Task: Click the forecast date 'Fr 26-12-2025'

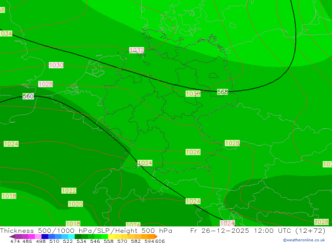Action: point(220,230)
